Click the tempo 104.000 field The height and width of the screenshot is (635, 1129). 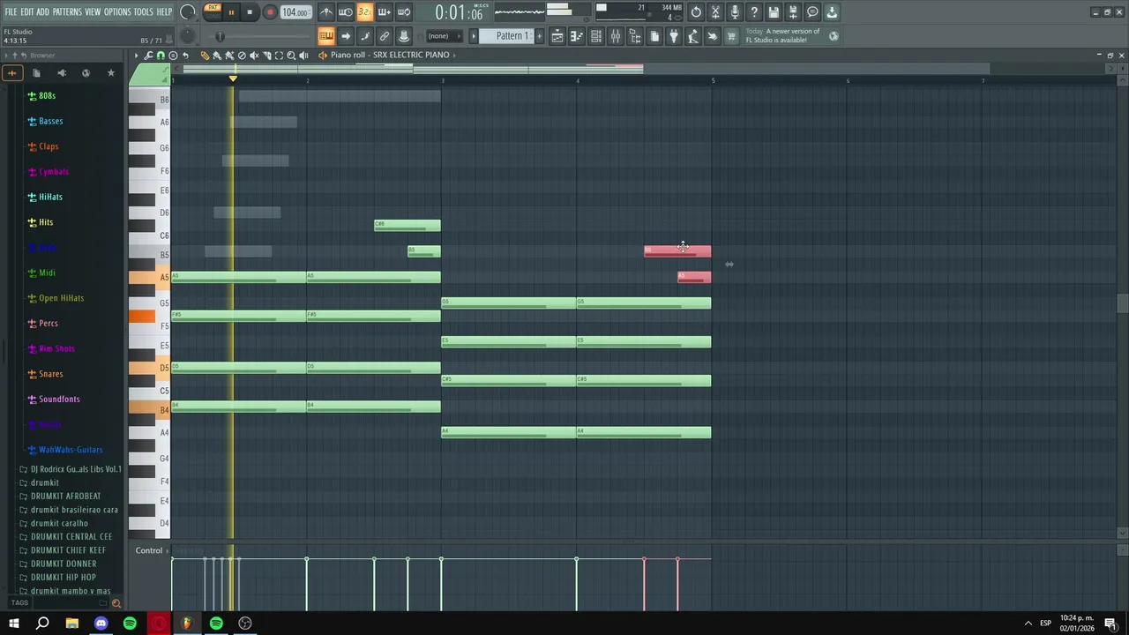click(295, 12)
